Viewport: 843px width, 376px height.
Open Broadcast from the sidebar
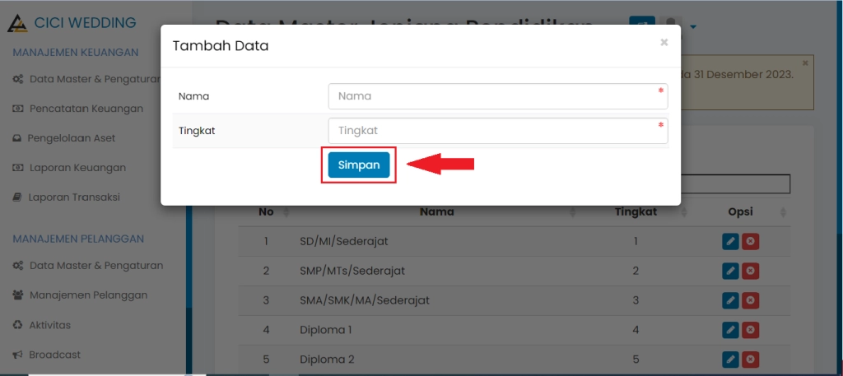pyautogui.click(x=54, y=355)
